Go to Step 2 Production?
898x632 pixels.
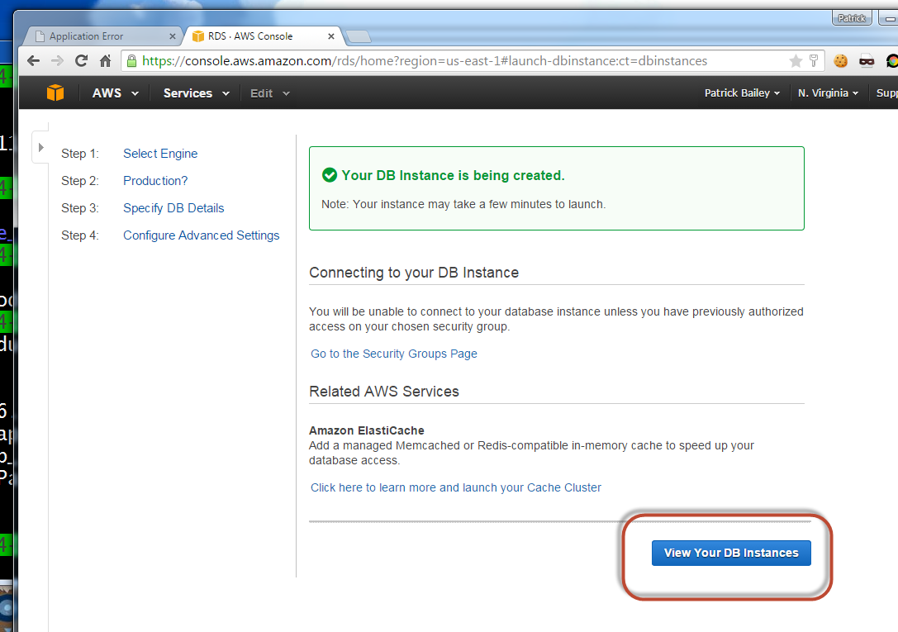155,181
